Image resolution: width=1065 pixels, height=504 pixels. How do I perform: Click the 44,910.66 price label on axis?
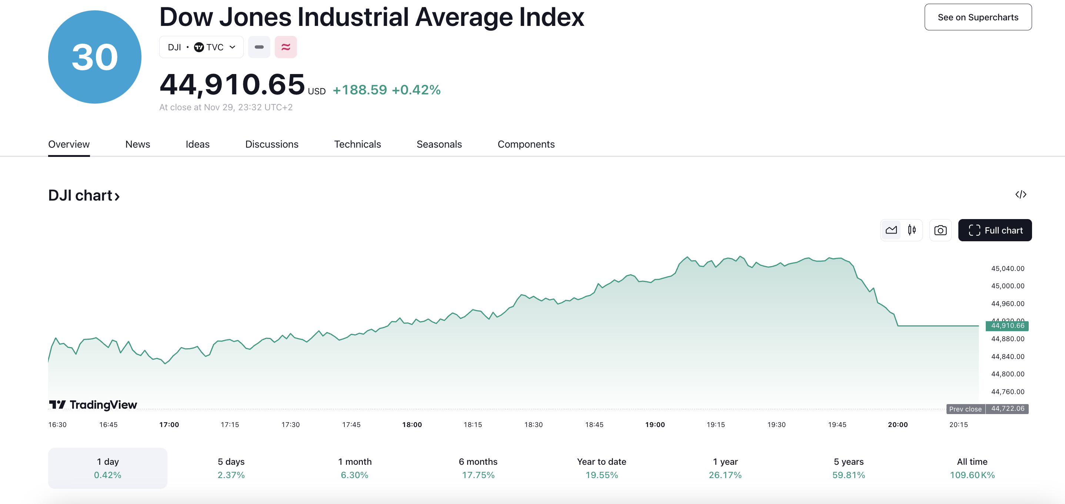click(x=1007, y=326)
